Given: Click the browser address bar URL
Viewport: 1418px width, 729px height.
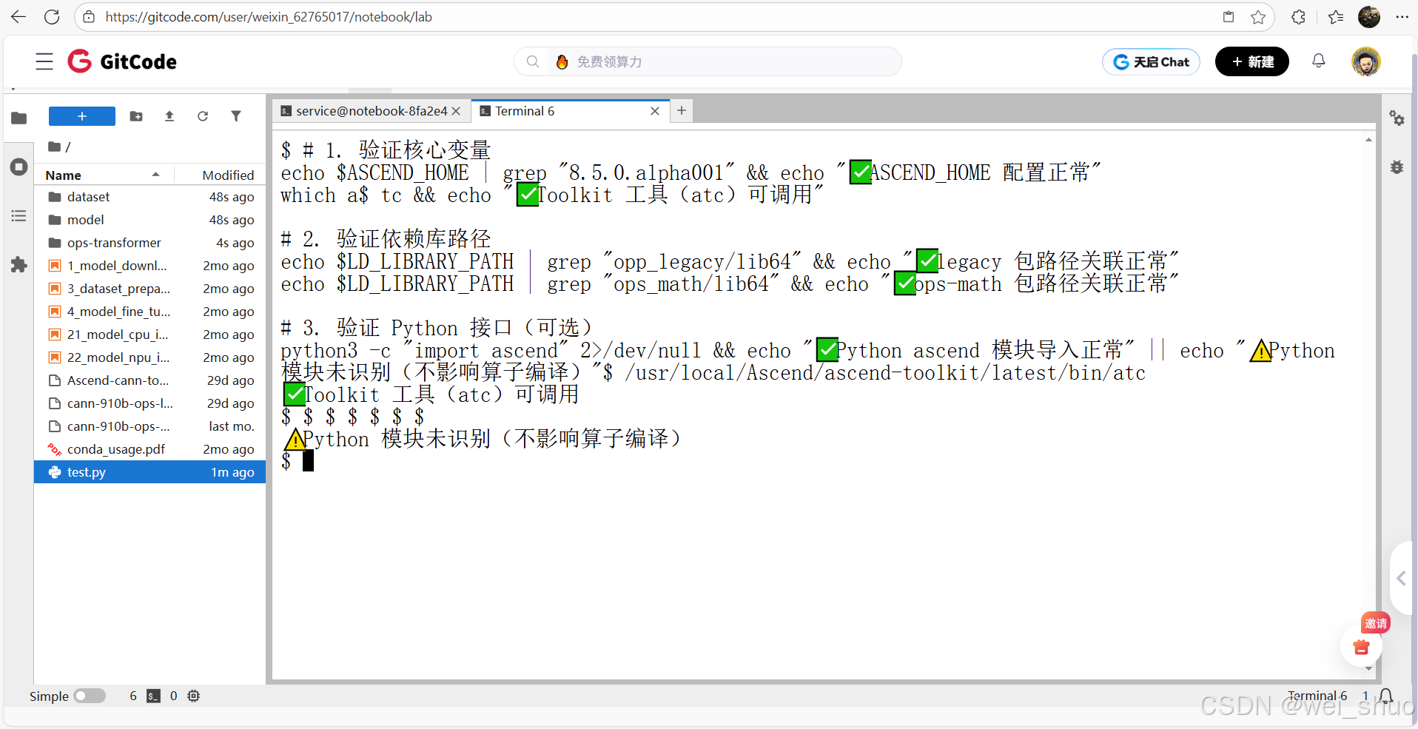Looking at the screenshot, I should (x=269, y=16).
